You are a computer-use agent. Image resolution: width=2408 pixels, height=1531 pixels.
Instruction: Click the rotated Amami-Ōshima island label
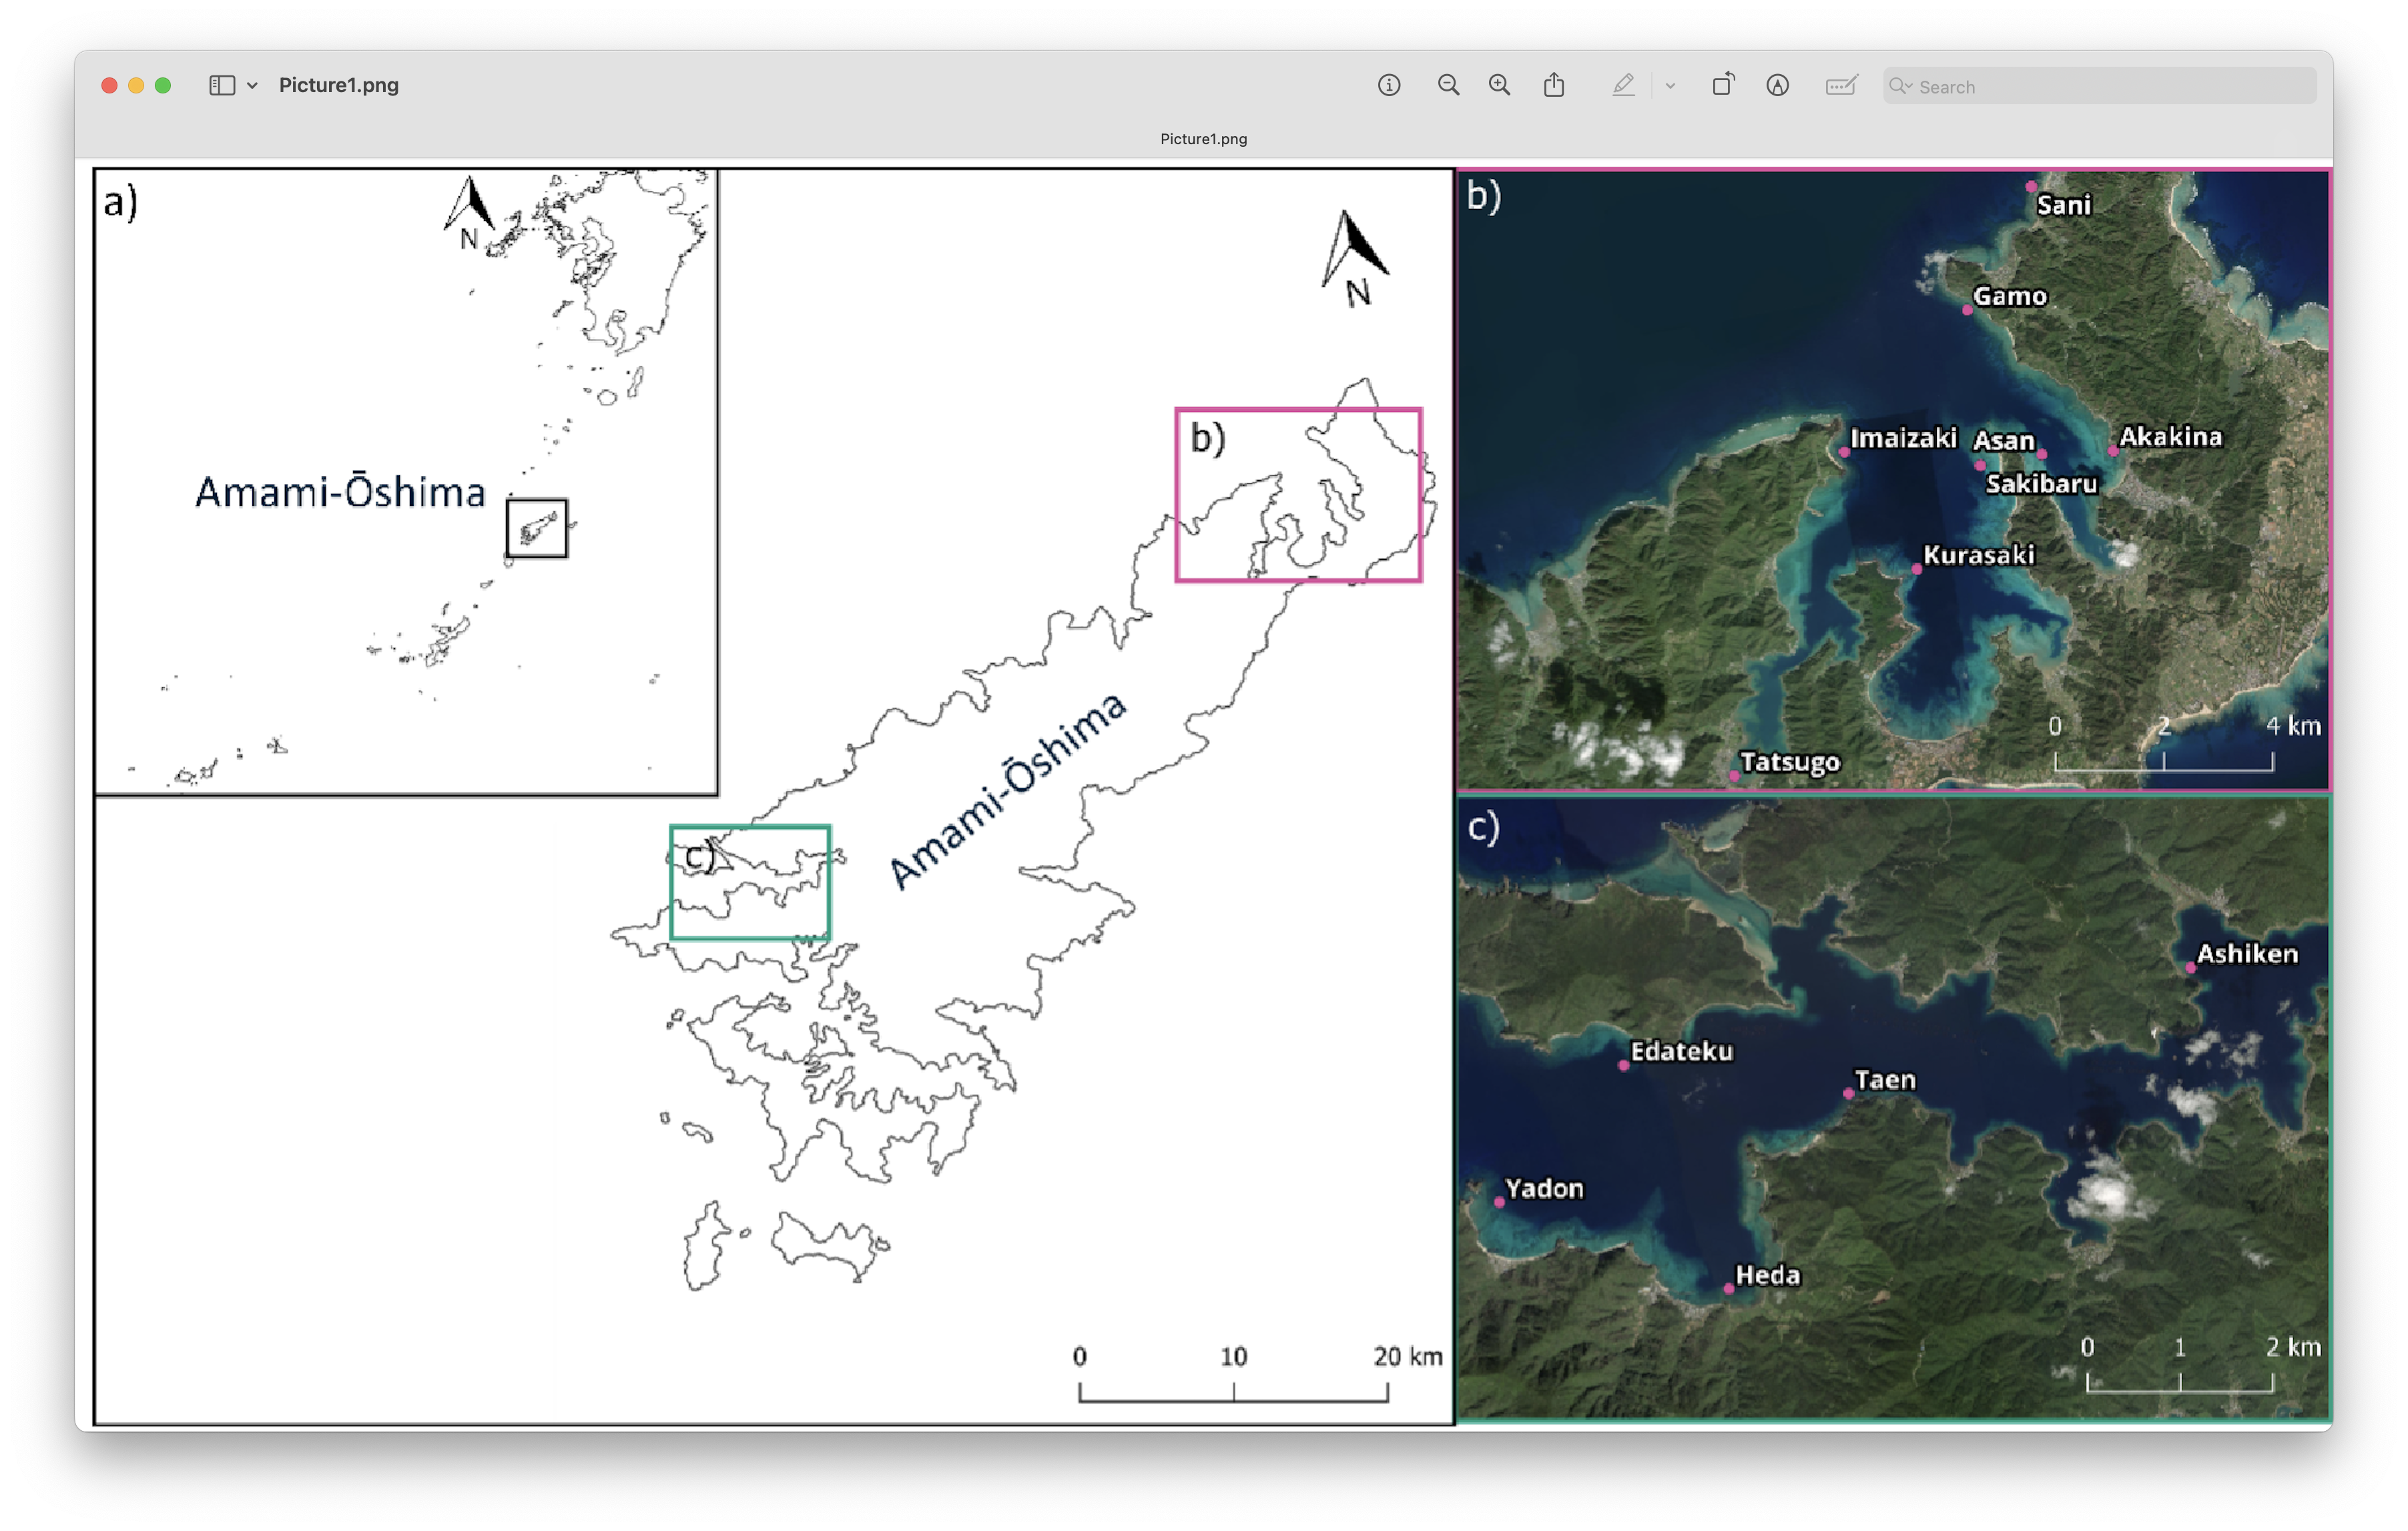click(x=1008, y=789)
